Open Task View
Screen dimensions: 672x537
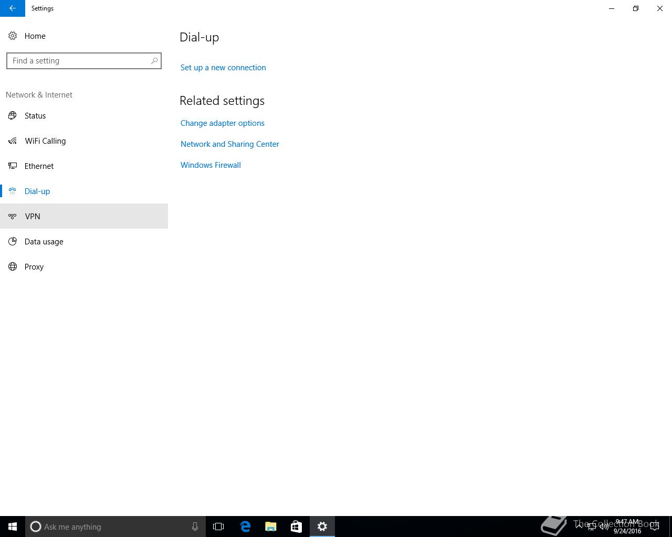[218, 527]
